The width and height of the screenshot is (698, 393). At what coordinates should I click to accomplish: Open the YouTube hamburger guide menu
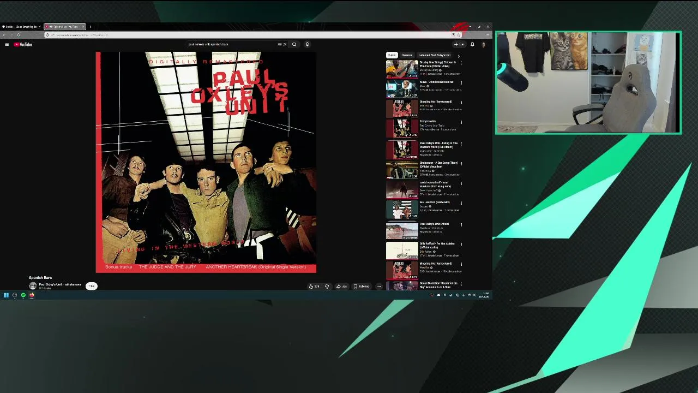7,44
